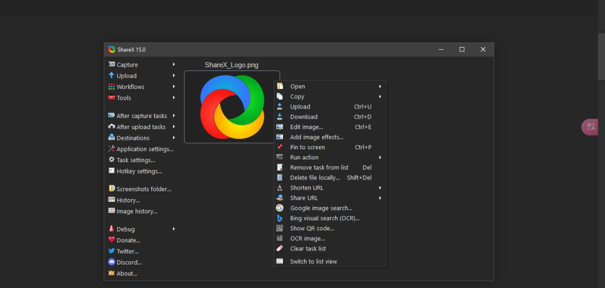The height and width of the screenshot is (288, 605).
Task: Click the After upload tasks cloud icon
Action: click(111, 127)
